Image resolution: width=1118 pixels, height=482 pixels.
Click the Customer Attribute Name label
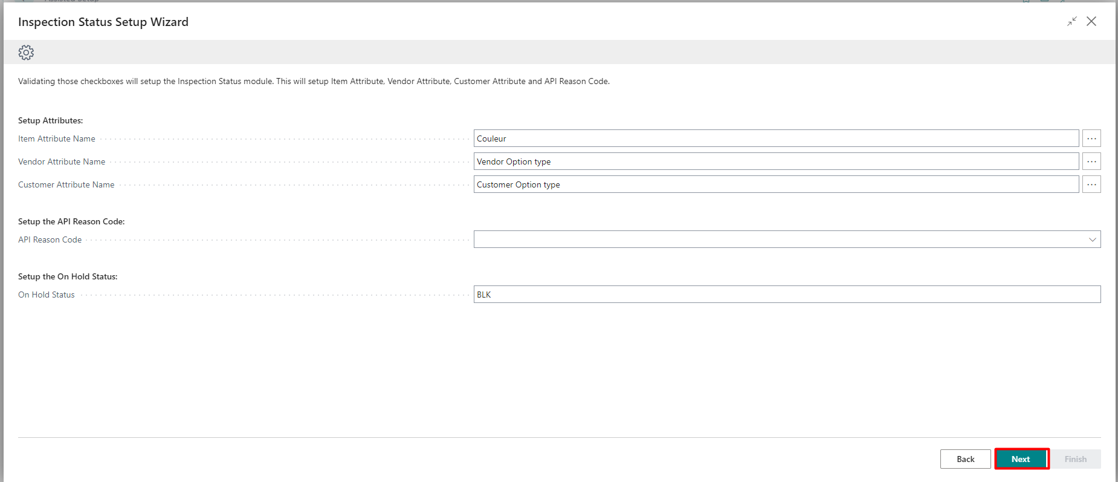coord(66,184)
